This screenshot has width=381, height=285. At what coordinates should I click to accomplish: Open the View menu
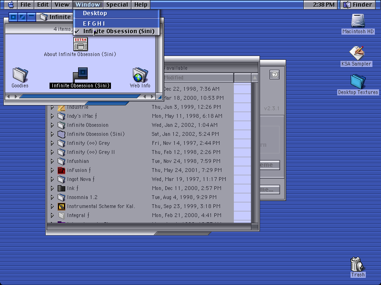(x=62, y=5)
